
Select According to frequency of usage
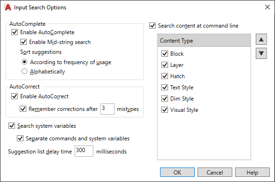[24, 62]
